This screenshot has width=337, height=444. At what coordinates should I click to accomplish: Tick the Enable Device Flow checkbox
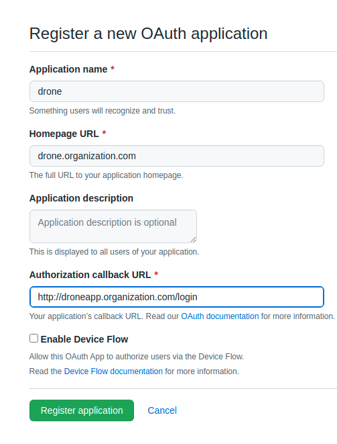tap(34, 339)
